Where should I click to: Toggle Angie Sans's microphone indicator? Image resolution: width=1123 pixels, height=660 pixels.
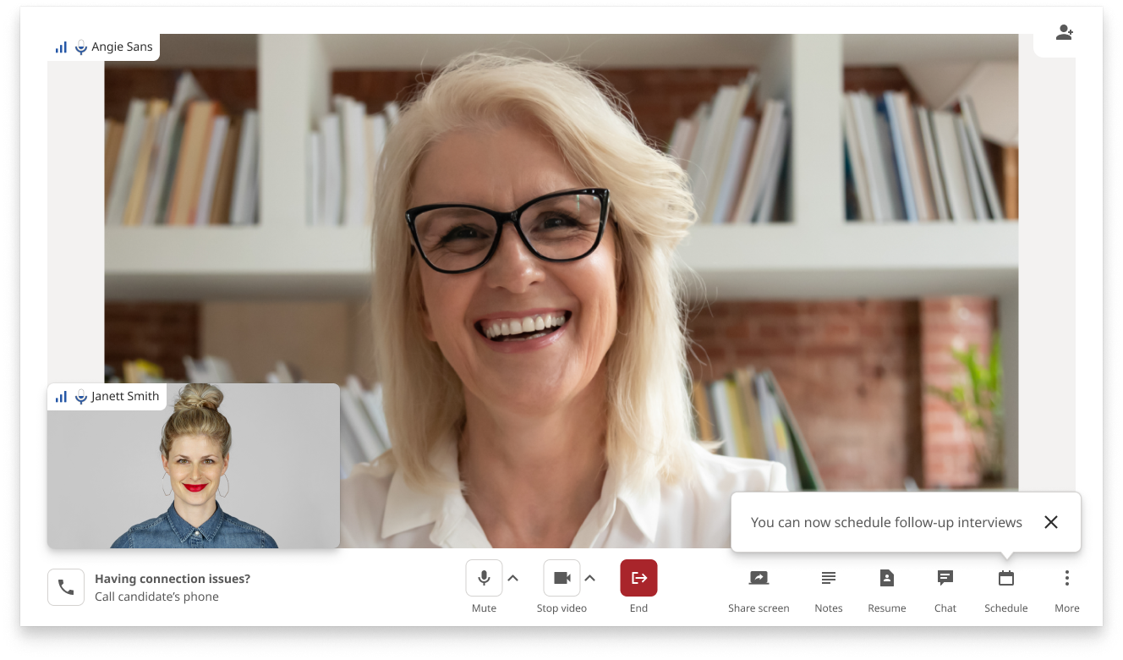pos(81,47)
